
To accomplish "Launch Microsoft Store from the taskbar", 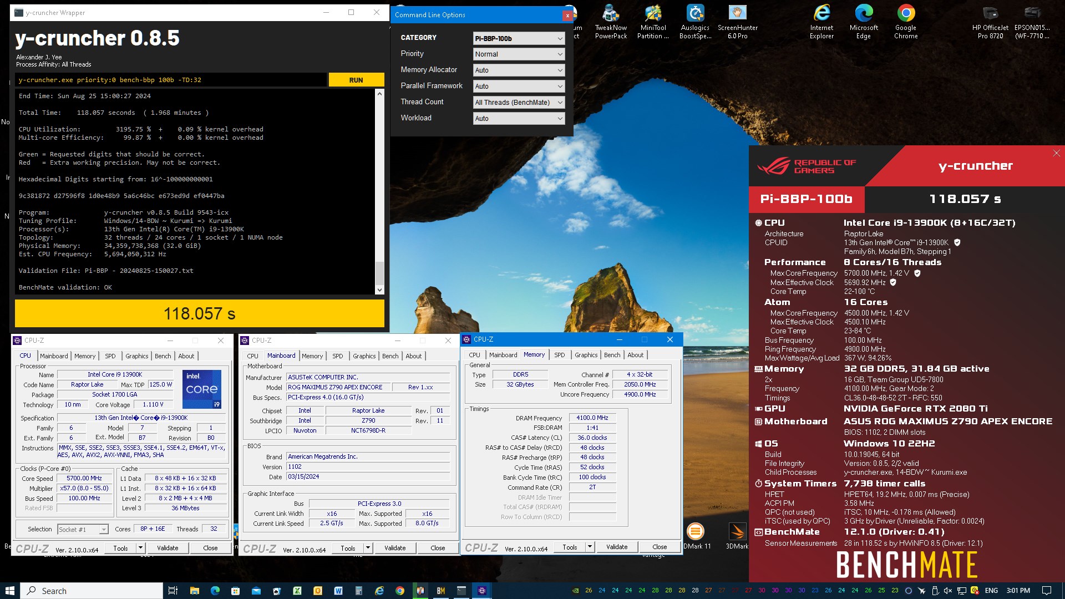I will click(235, 591).
